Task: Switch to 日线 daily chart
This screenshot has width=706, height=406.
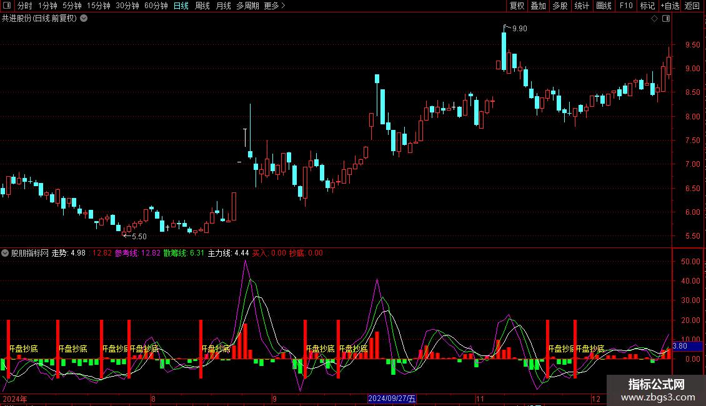Action: pos(181,6)
